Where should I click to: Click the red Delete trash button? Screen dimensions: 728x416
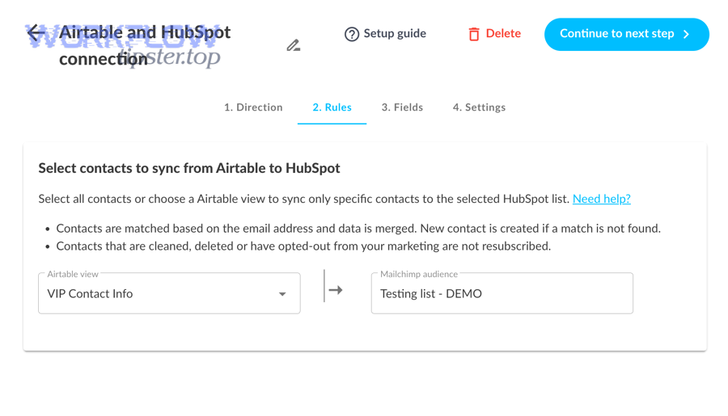[494, 34]
